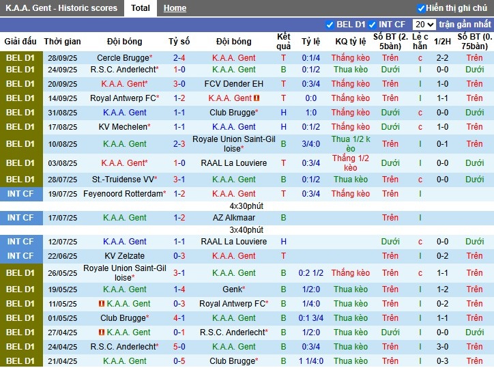Image resolution: width=494 pixels, height=368 pixels.
Task: Open the 20 recent matches dropdown
Action: point(424,25)
